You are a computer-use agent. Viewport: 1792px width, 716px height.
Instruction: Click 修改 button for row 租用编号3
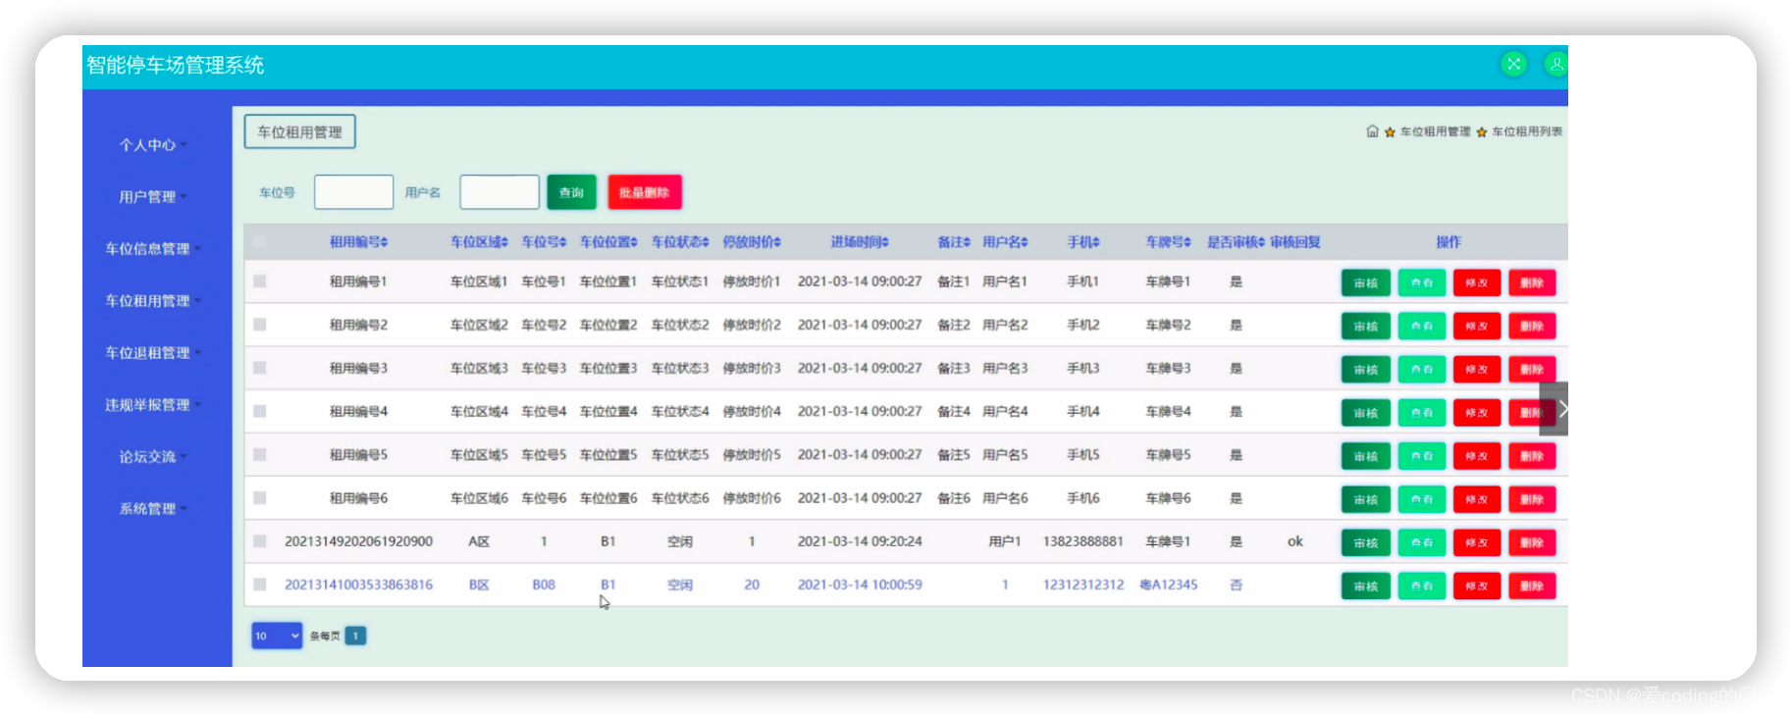coord(1477,370)
